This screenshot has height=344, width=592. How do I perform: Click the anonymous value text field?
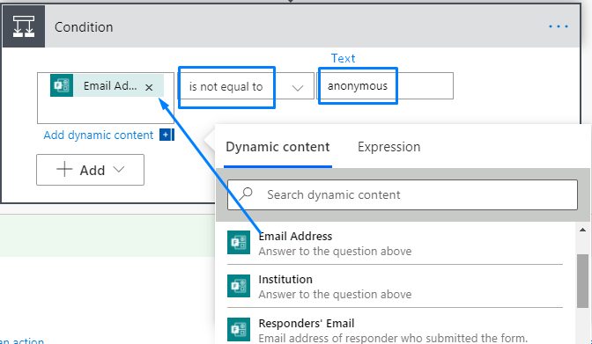point(385,86)
